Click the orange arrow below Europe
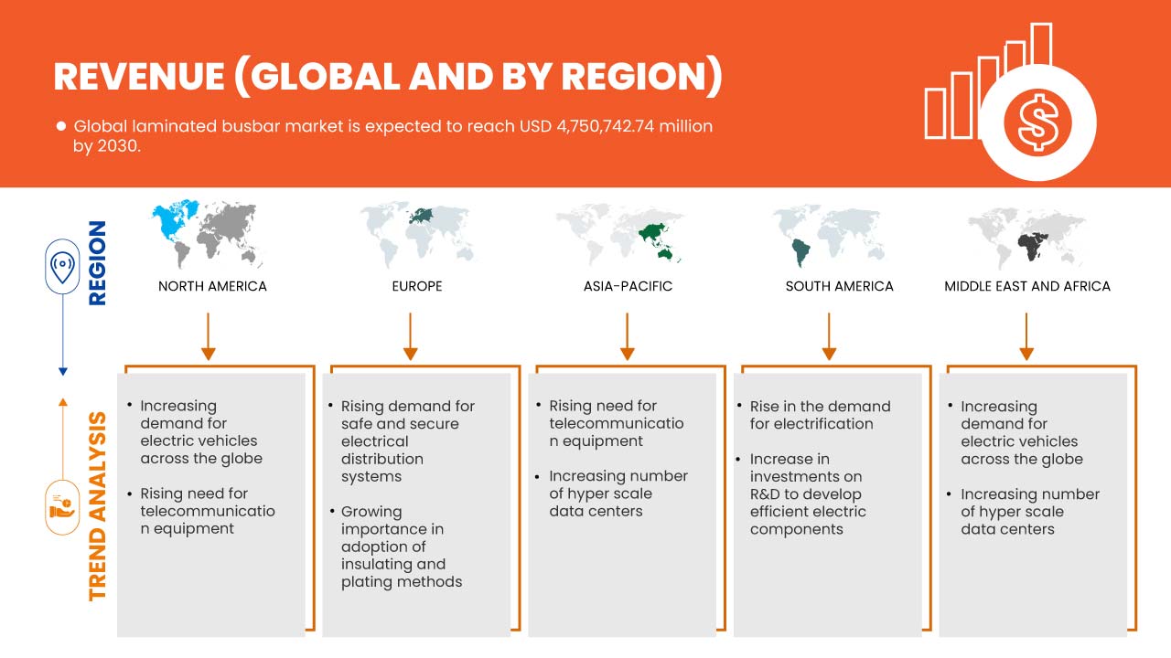The width and height of the screenshot is (1171, 658). 411,336
